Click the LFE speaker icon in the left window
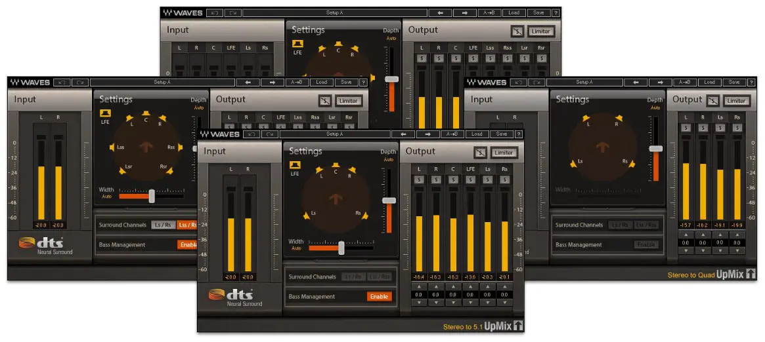This screenshot has width=765, height=342. tap(105, 113)
